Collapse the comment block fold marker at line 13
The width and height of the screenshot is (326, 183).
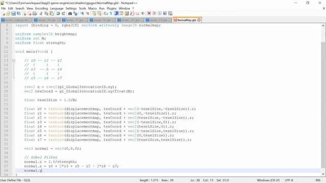pos(14,60)
